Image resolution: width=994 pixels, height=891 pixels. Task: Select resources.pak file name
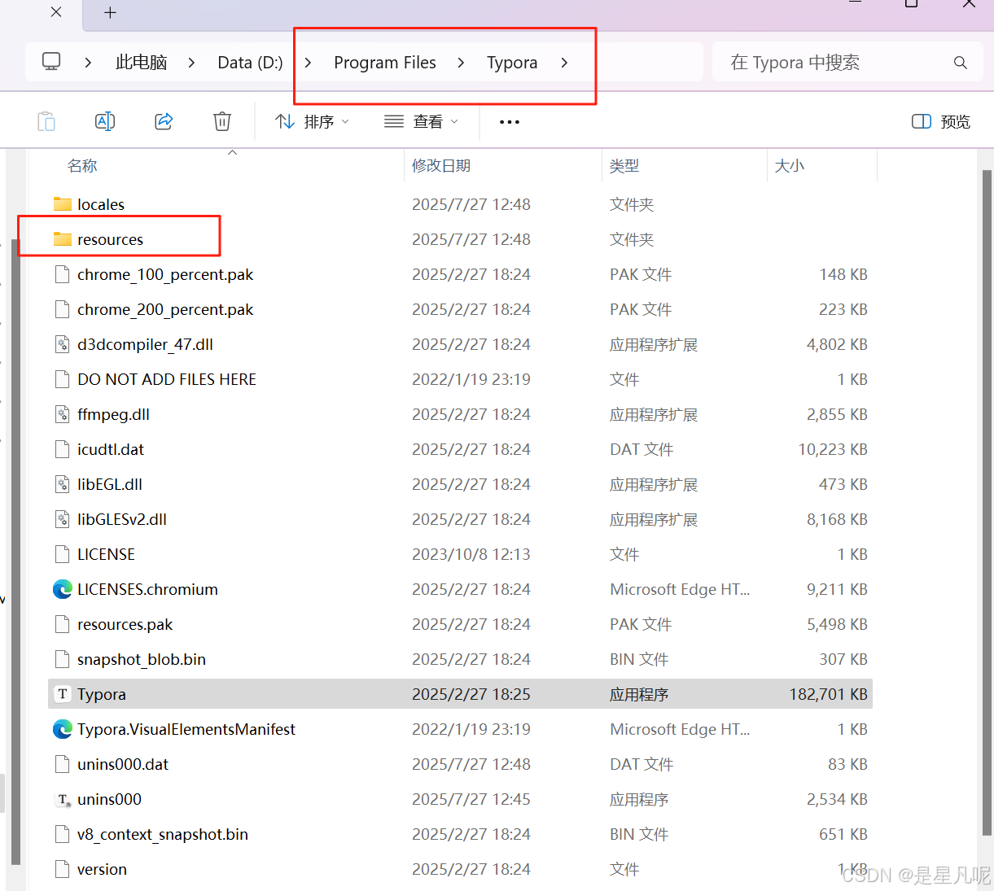125,624
